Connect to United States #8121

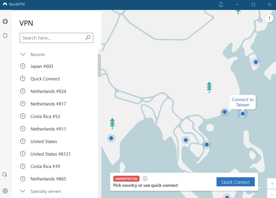[x=50, y=154]
